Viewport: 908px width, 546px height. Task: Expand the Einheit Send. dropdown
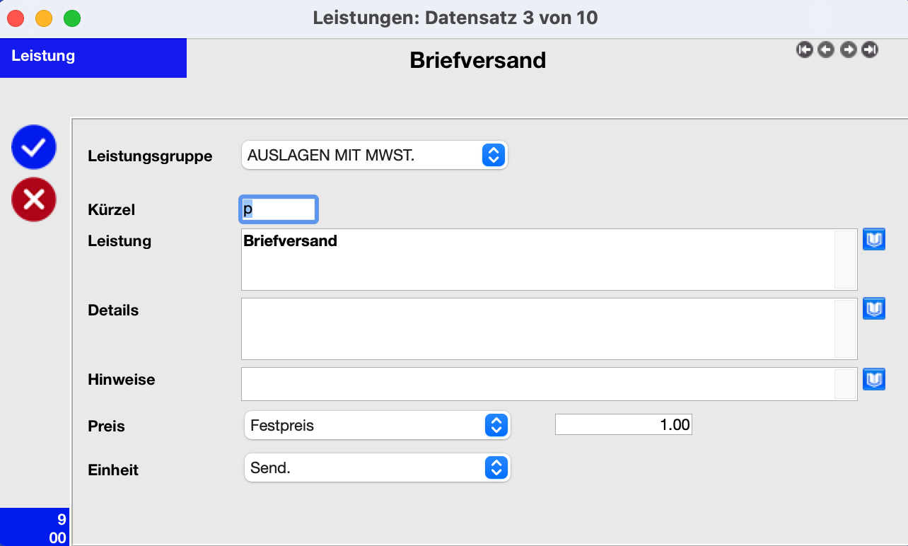(377, 467)
